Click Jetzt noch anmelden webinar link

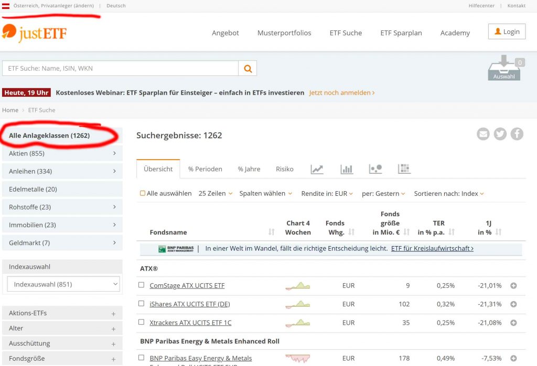(342, 93)
